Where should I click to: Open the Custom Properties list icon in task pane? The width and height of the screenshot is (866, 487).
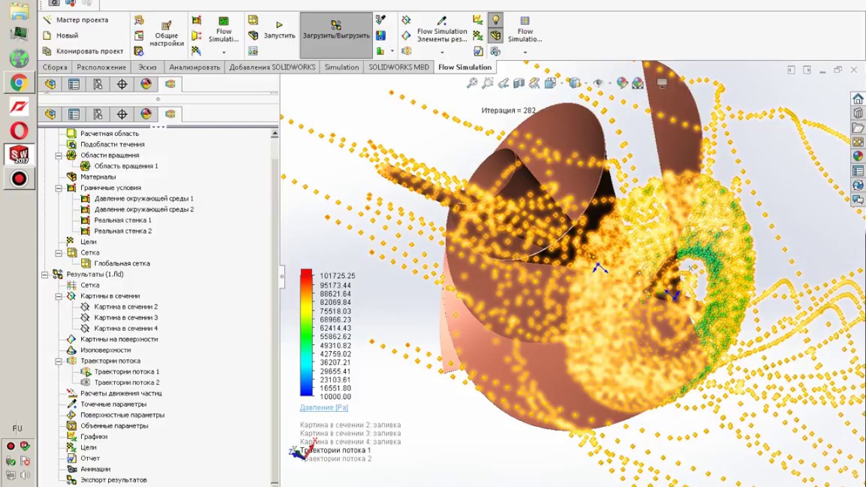[858, 171]
